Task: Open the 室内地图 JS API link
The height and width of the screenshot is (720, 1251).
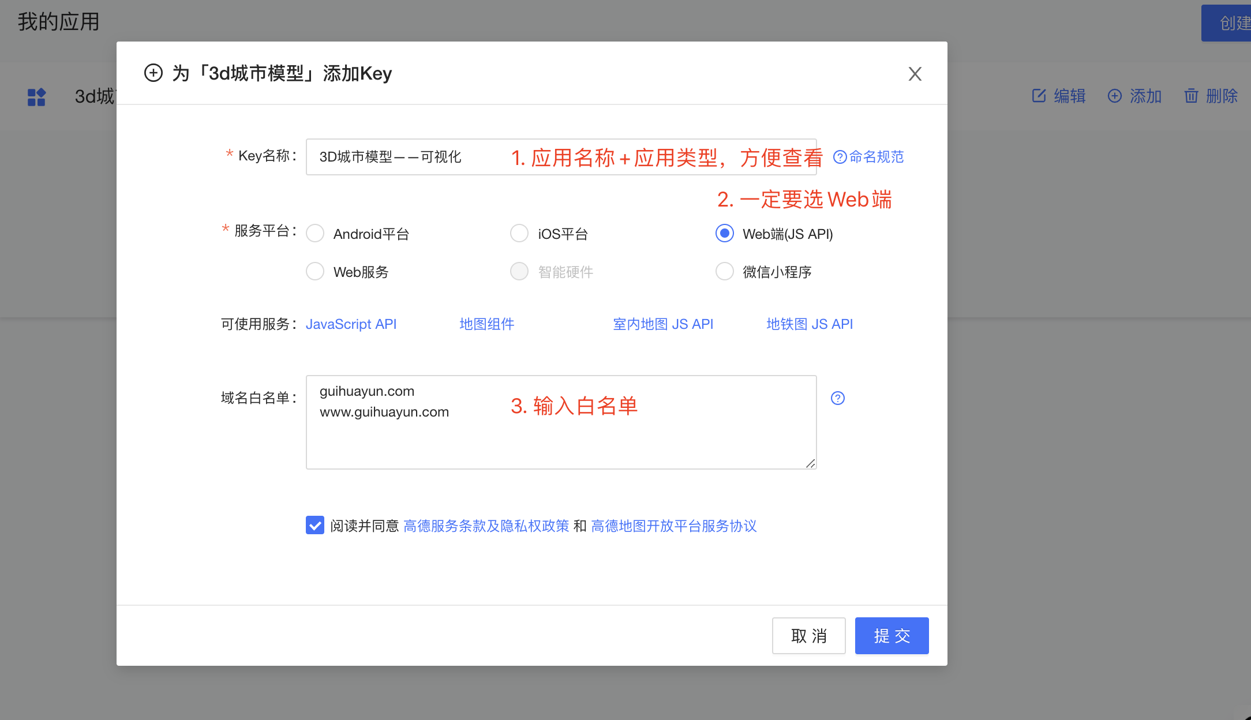Action: (x=663, y=324)
